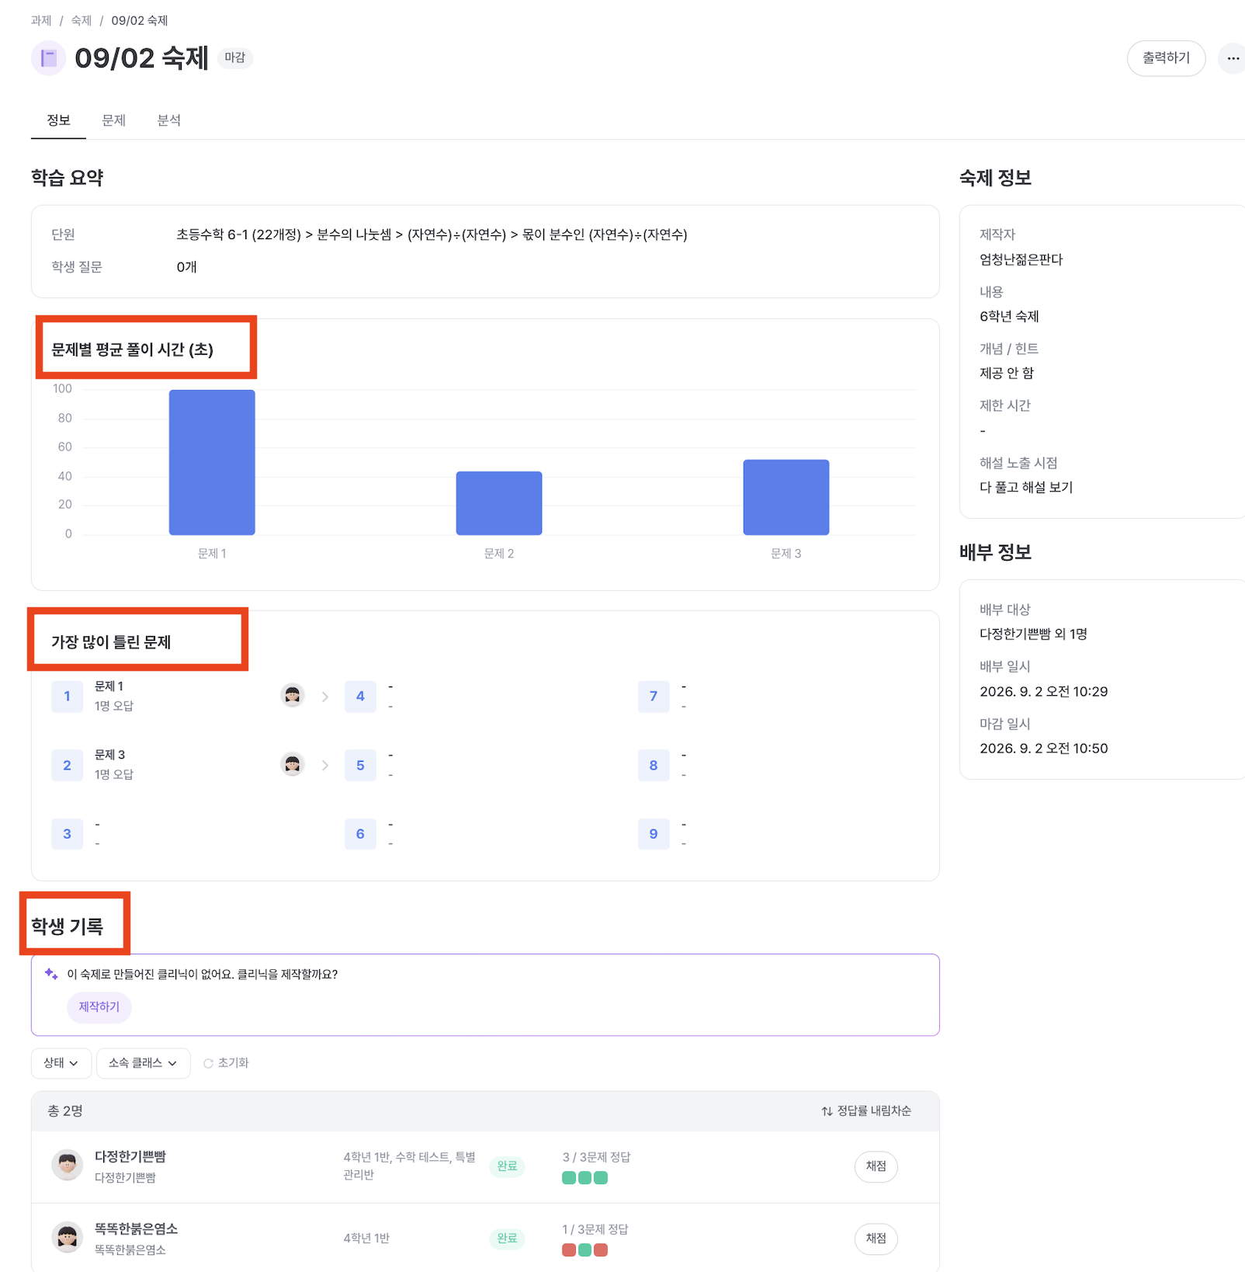Switch to the 문제 tab
Viewport: 1245px width, 1272px height.
click(113, 120)
